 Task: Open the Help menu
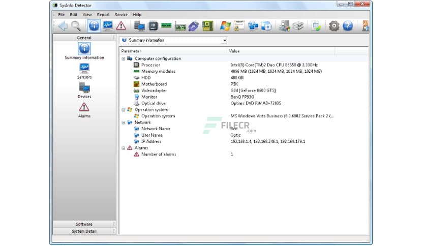coord(137,15)
